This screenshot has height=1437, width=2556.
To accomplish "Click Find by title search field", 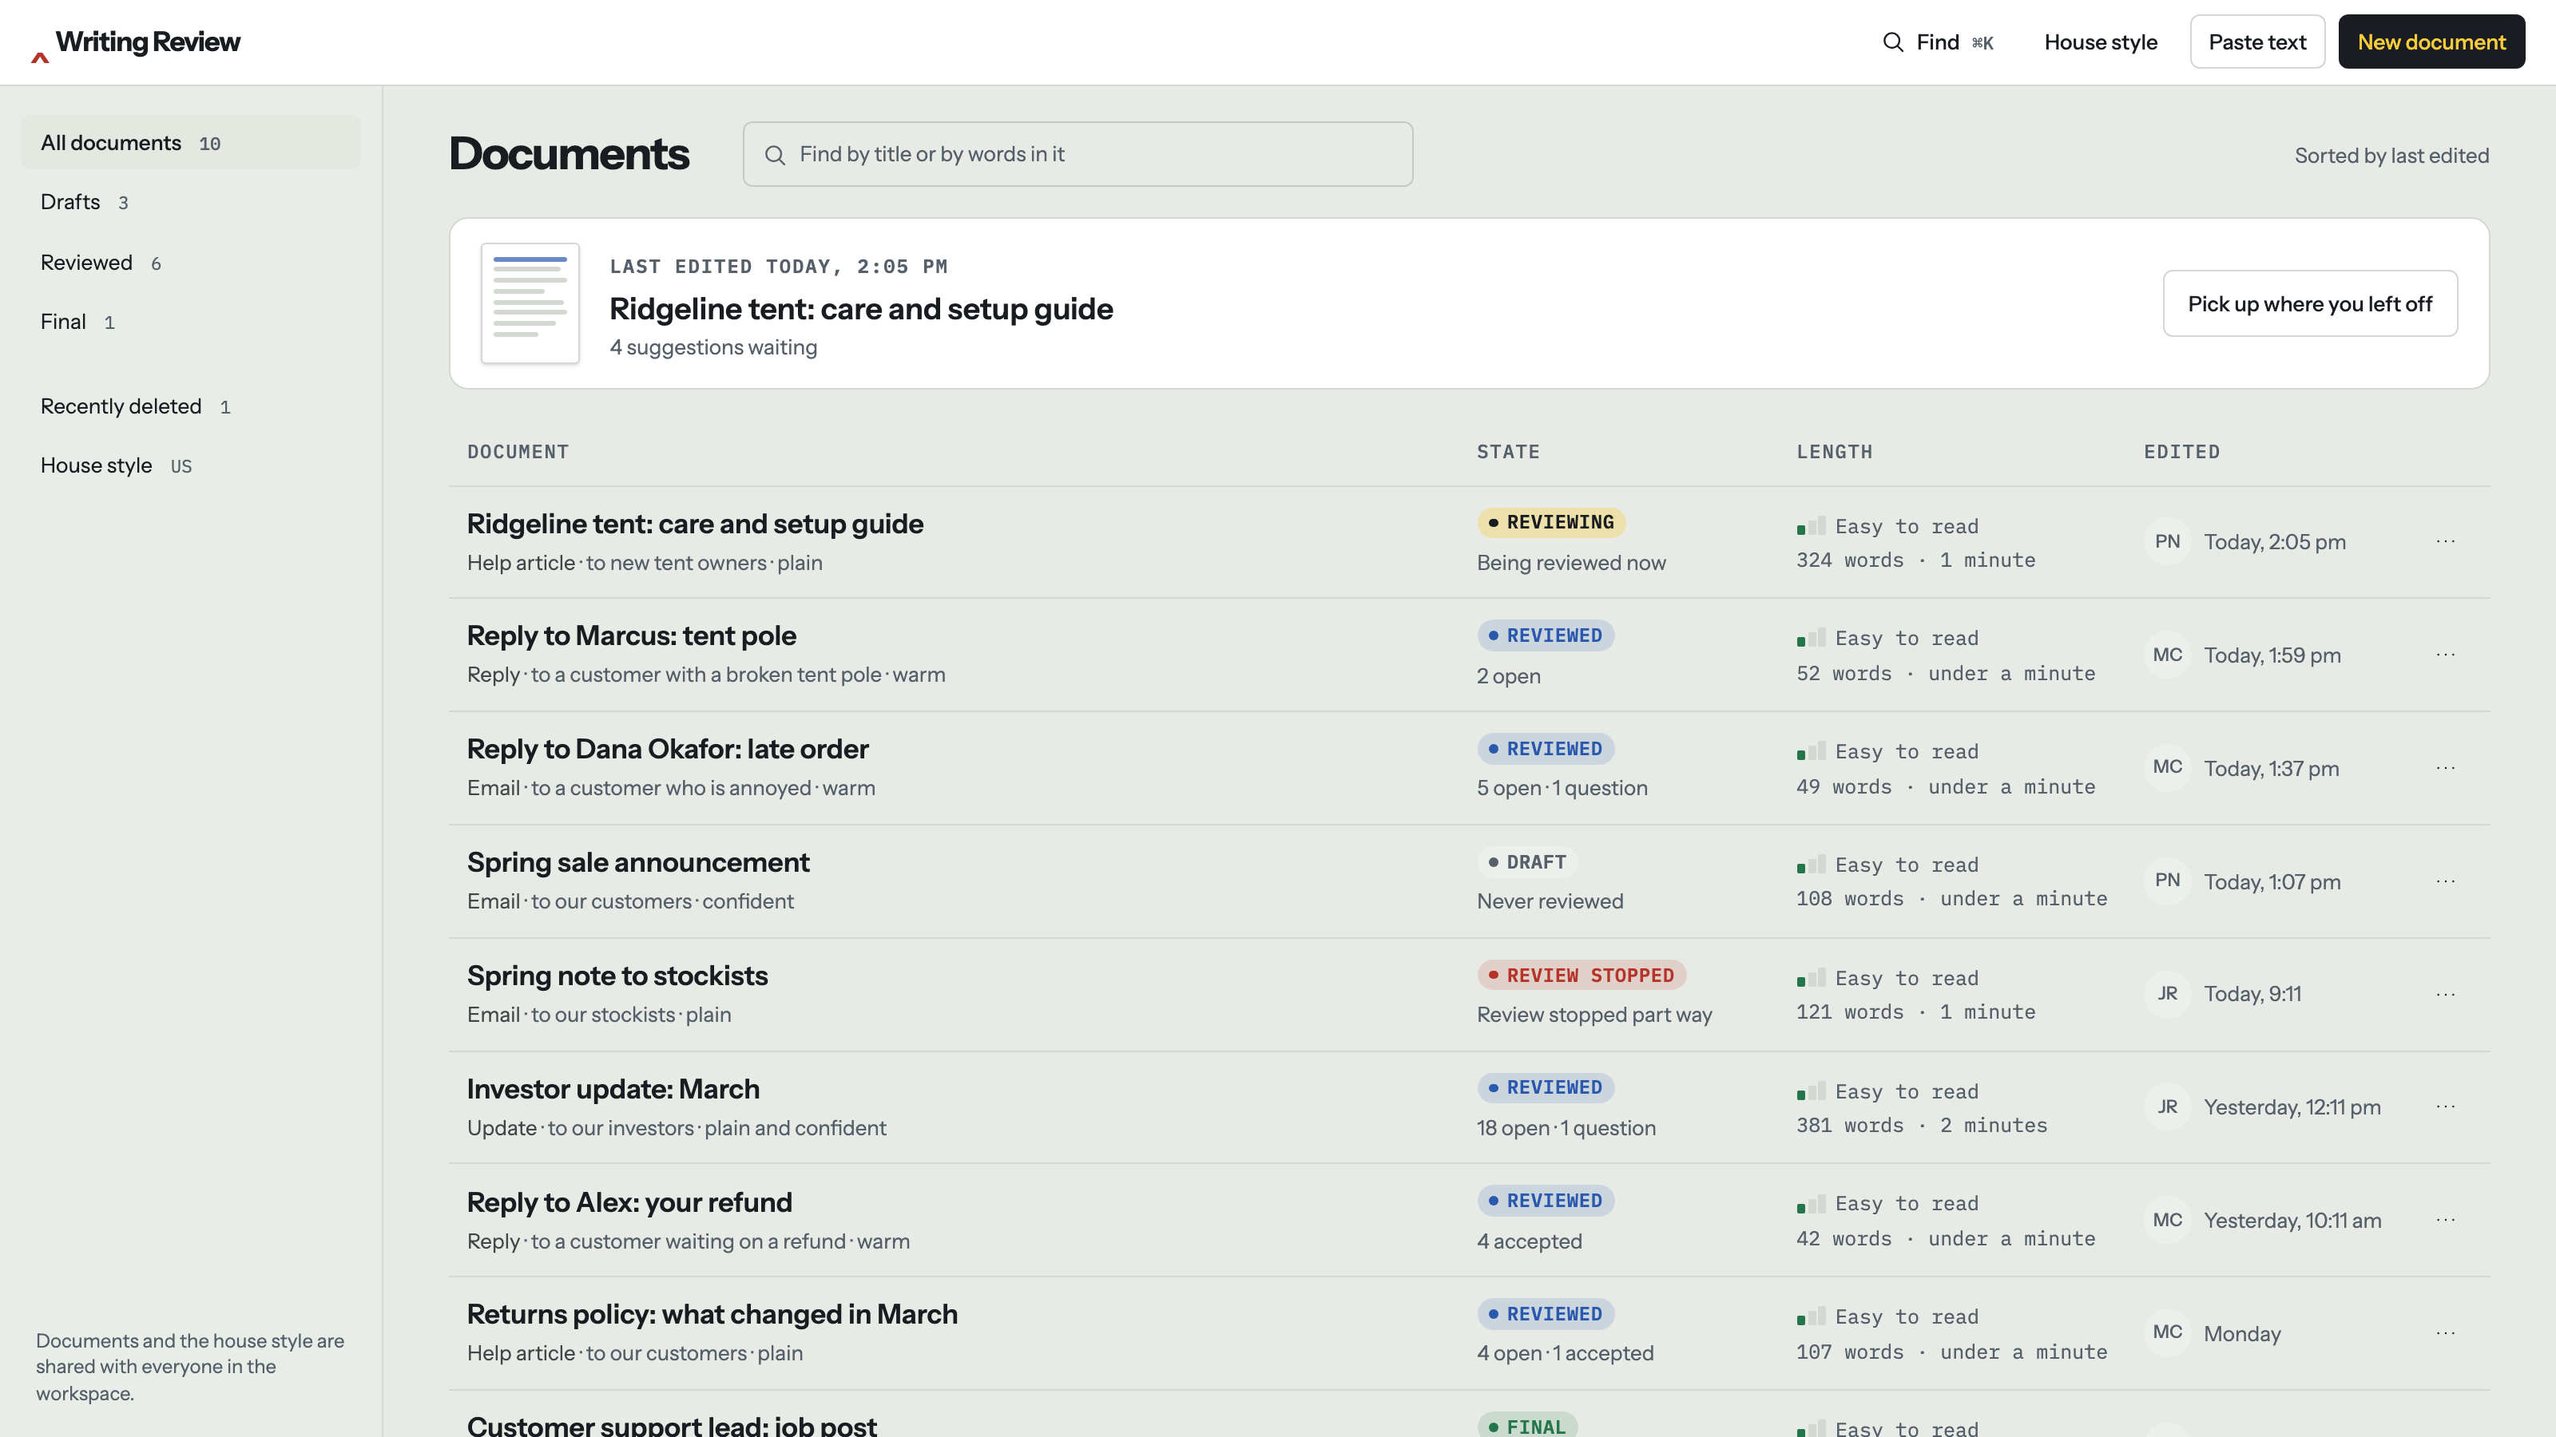I will [1078, 154].
